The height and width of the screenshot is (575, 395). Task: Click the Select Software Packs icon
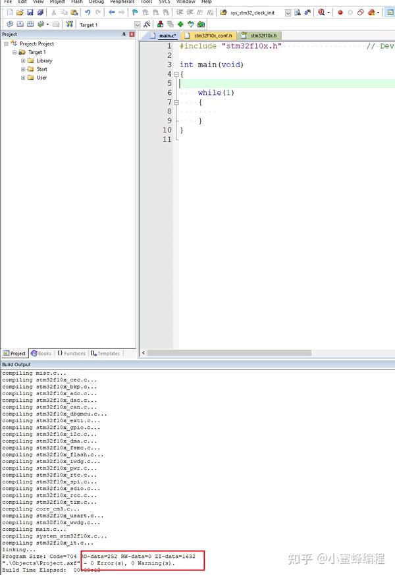(190, 24)
